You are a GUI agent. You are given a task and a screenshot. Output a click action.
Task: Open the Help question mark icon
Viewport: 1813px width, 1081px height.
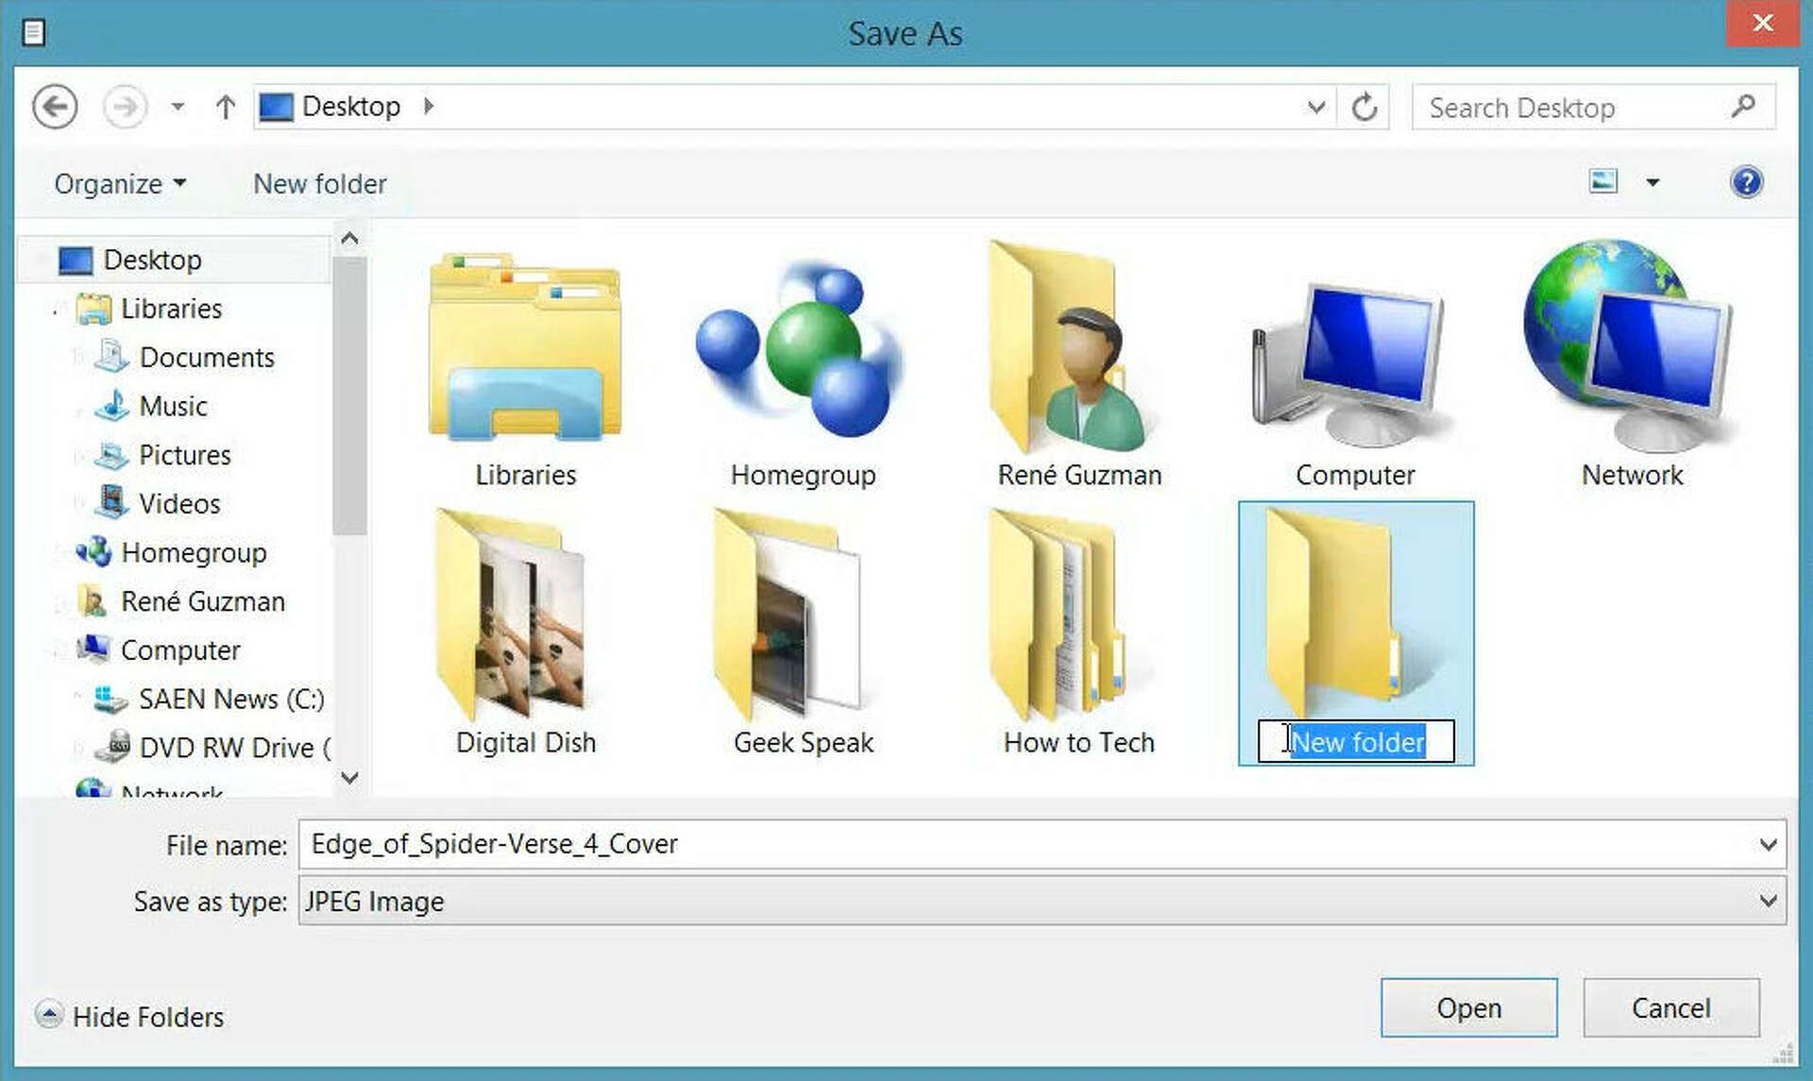[x=1746, y=182]
